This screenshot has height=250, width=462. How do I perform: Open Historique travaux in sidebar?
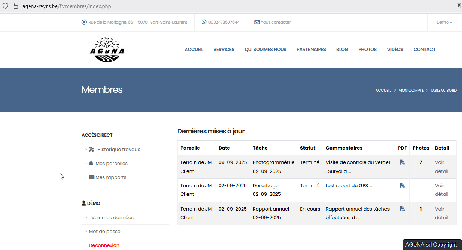click(x=118, y=150)
